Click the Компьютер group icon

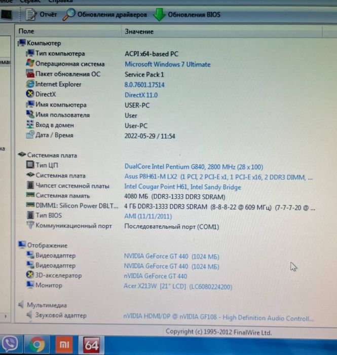click(x=22, y=43)
